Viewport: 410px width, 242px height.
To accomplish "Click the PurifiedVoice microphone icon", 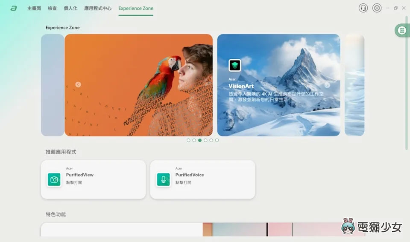I will [x=163, y=179].
